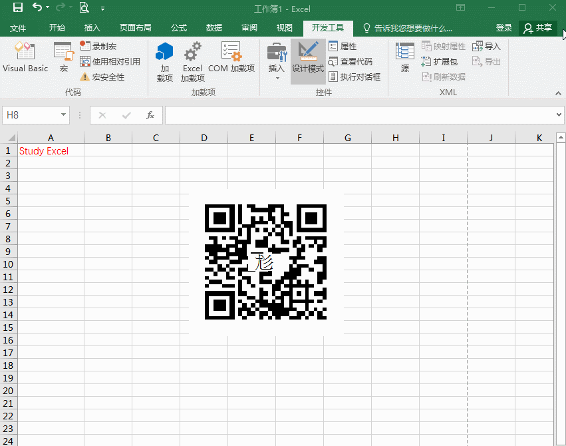Click cell A1 with Study Excel text
Image resolution: width=566 pixels, height=446 pixels.
pos(51,150)
